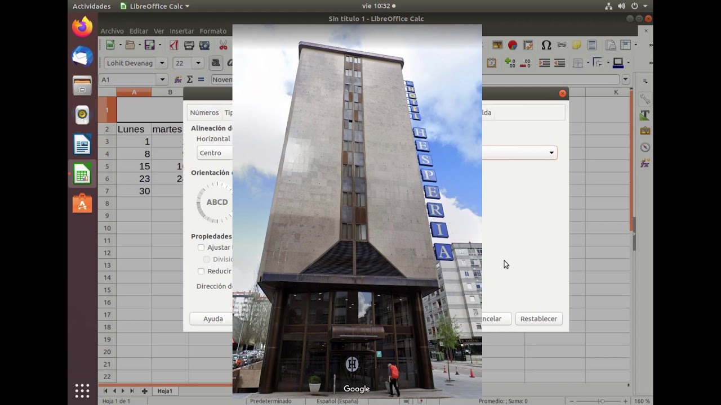Click the Formula equals icon

pyautogui.click(x=201, y=80)
